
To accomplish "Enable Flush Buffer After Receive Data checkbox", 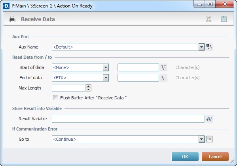I will pyautogui.click(x=55, y=98).
